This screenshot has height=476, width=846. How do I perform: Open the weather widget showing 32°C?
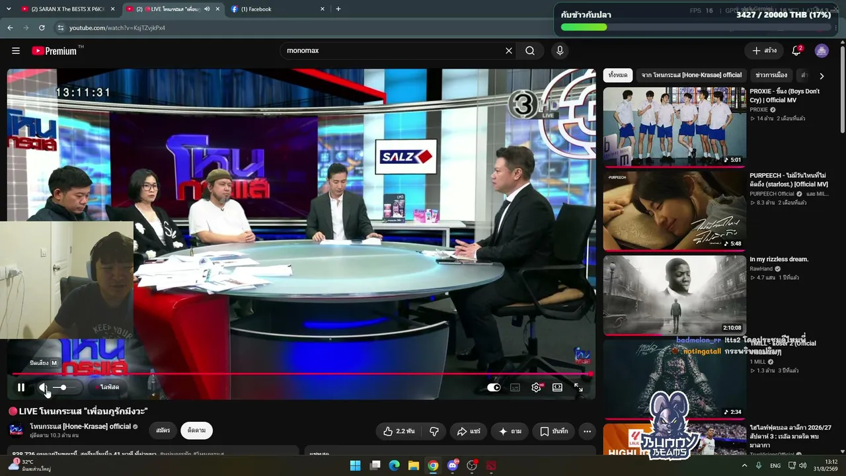(30, 465)
